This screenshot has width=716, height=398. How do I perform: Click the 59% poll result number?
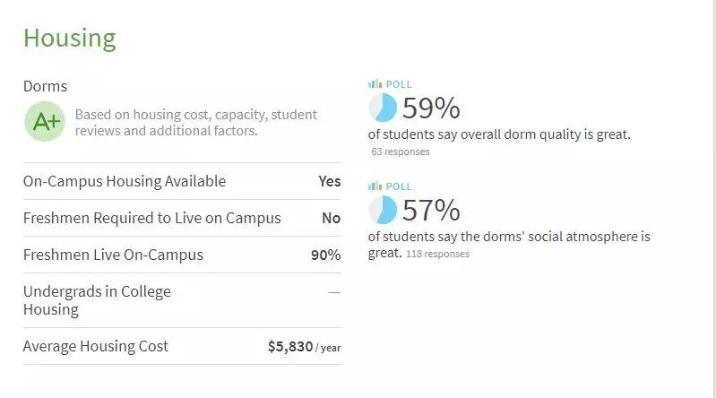(x=431, y=108)
